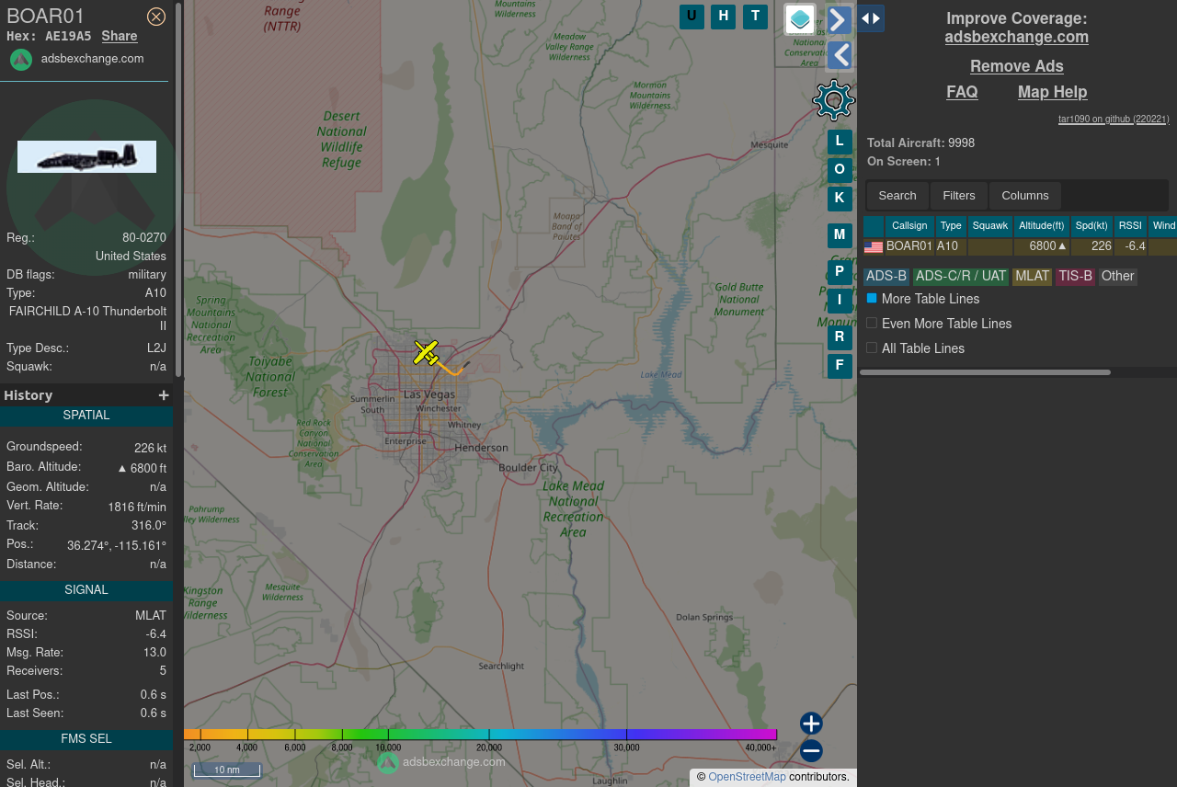
Task: Click the US flag icon in BOAR01 row
Action: point(874,247)
